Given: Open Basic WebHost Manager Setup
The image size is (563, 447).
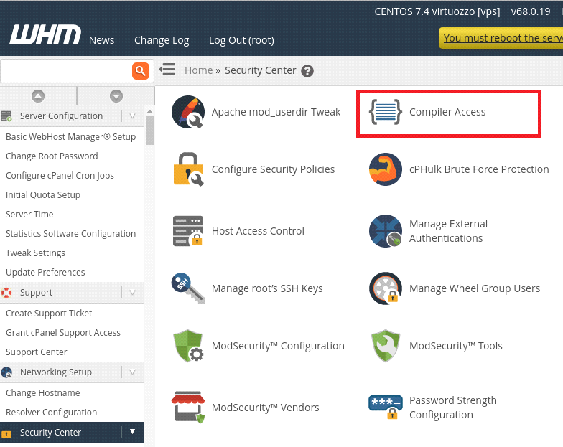Looking at the screenshot, I should pos(70,136).
